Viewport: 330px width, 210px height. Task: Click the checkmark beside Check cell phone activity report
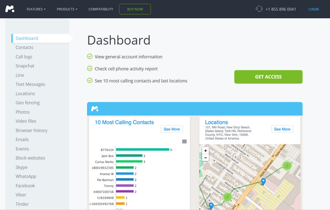point(90,69)
